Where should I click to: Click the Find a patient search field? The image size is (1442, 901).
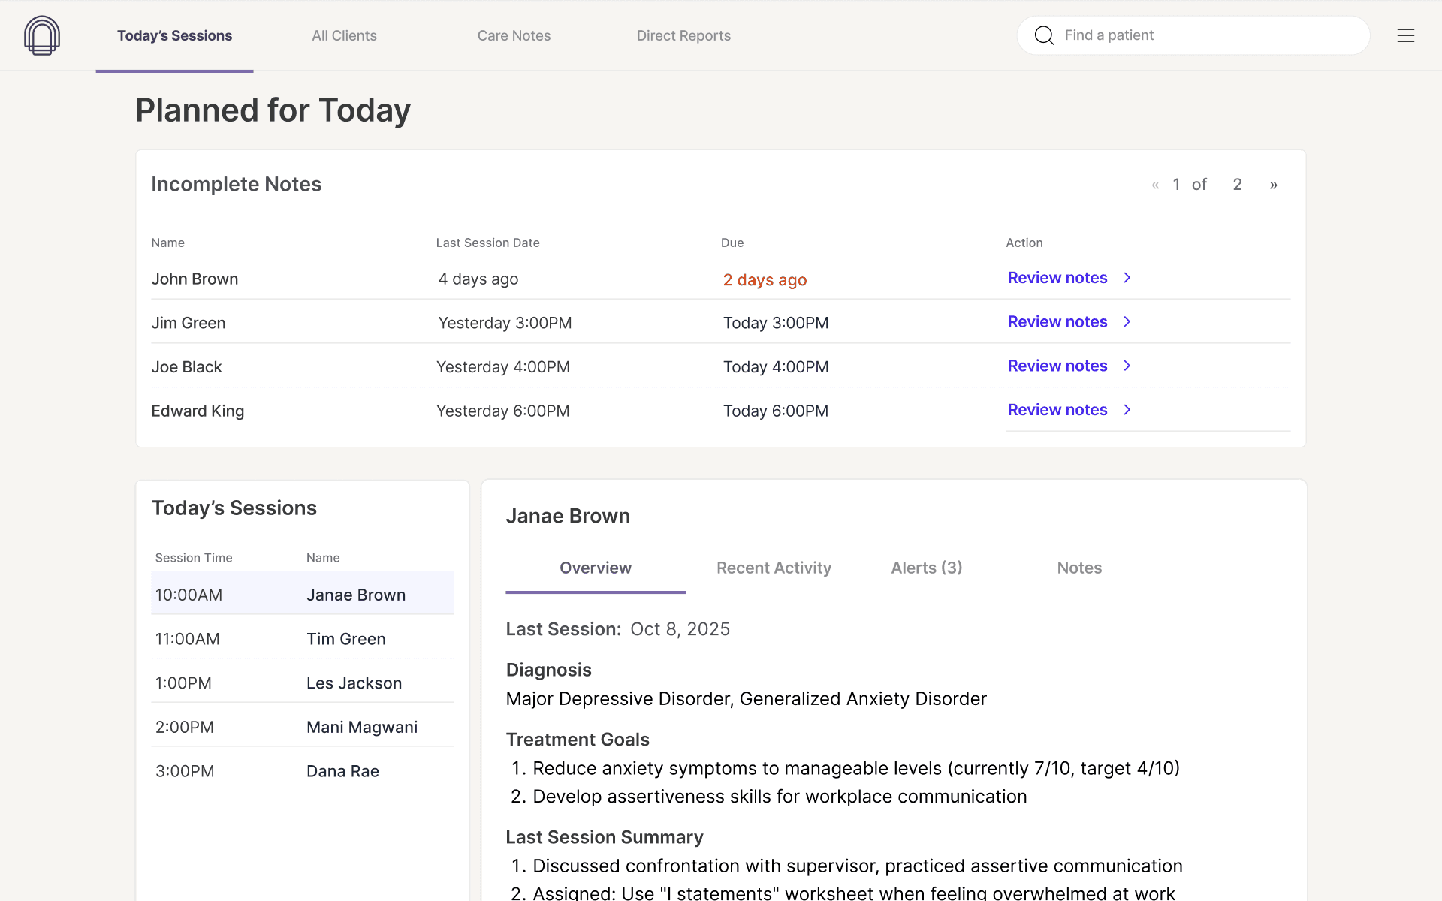pyautogui.click(x=1202, y=35)
